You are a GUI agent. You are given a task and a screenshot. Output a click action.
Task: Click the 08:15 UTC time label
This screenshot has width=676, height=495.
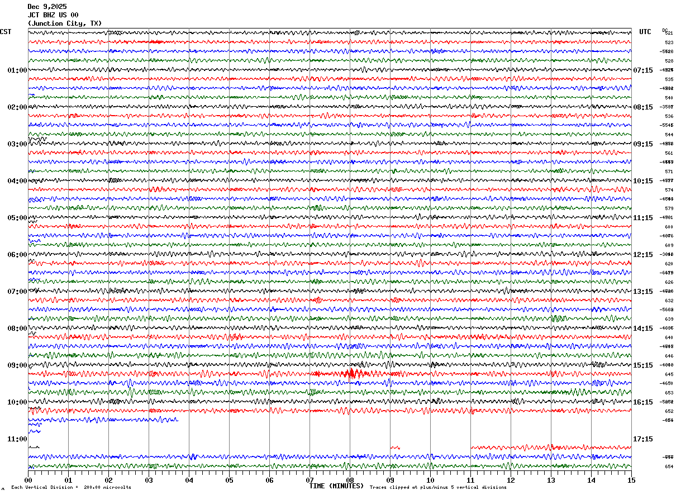point(643,107)
